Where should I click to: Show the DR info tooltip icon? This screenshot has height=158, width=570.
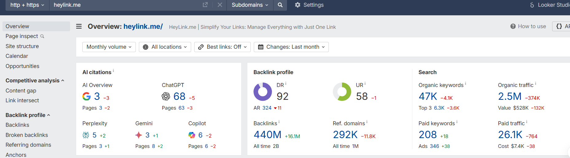point(286,84)
